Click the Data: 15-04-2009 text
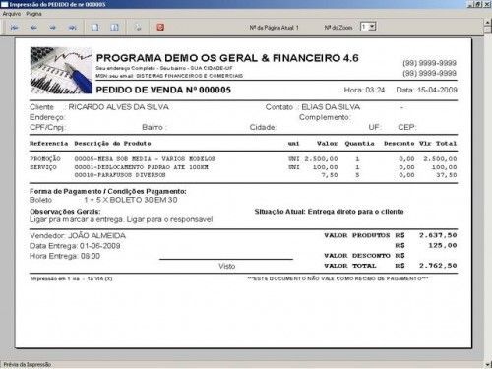This screenshot has height=369, width=492. 426,90
